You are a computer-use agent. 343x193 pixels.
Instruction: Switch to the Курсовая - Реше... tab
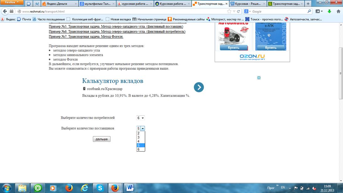248,4
